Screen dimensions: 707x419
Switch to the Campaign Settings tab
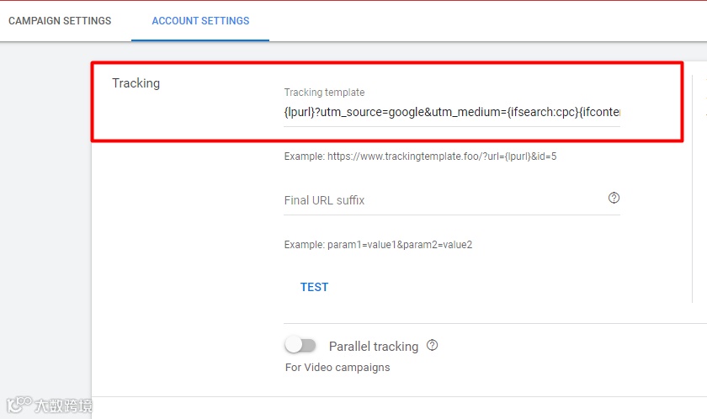(60, 21)
